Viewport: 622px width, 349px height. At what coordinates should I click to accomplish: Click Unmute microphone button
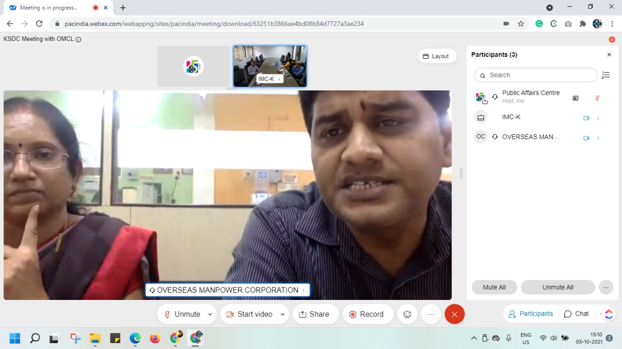182,314
